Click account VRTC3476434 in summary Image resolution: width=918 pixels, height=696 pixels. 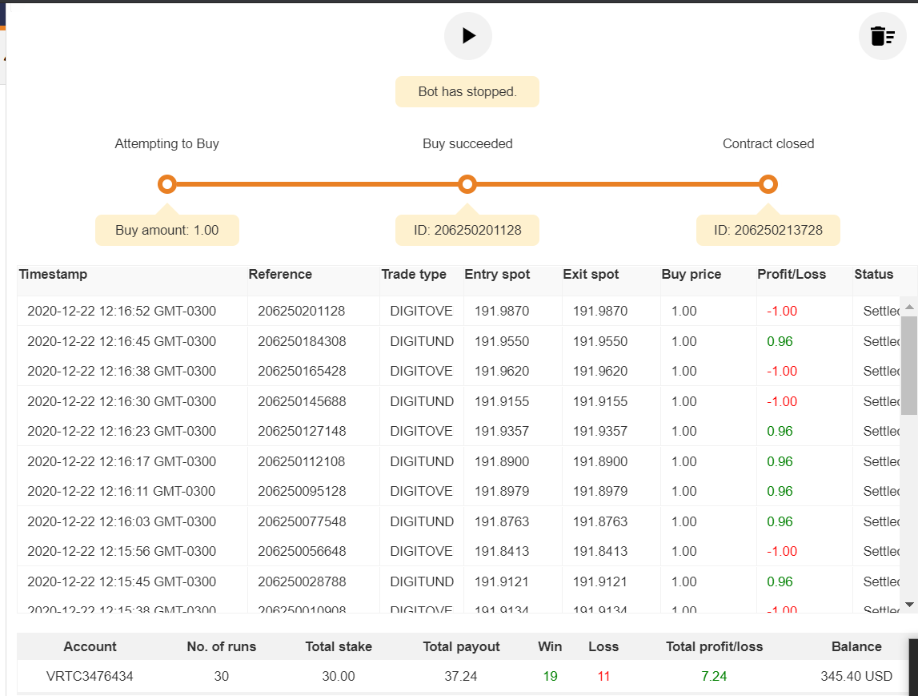[x=90, y=676]
